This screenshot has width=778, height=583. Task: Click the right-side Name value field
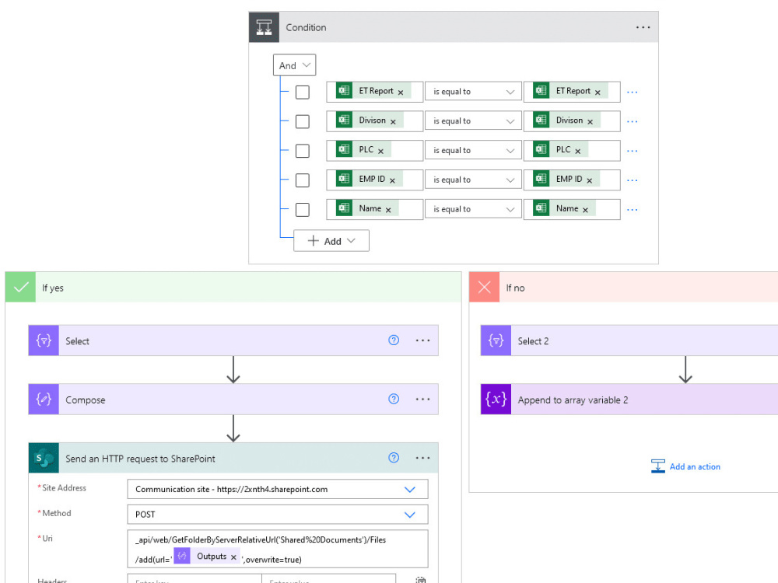tap(572, 209)
